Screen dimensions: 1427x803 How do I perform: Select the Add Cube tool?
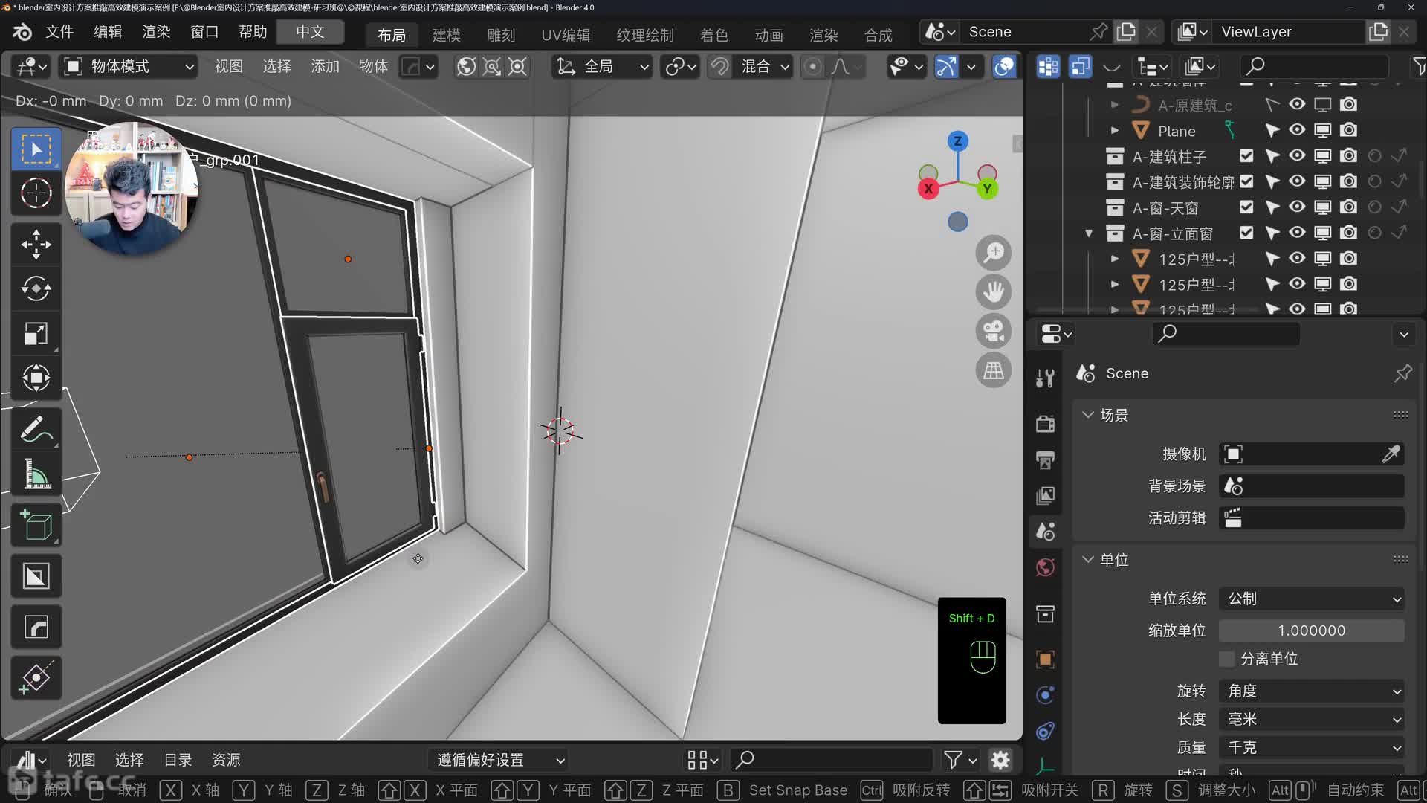[x=36, y=525]
